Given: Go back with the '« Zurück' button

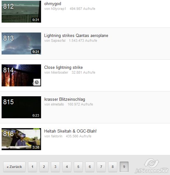Looking at the screenshot, I should 14,167.
